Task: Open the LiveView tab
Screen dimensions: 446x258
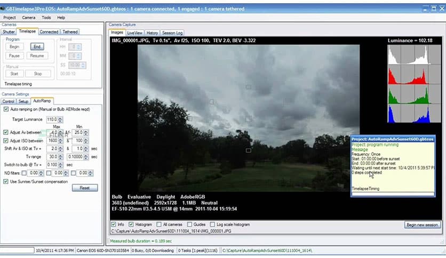Action: click(x=134, y=33)
